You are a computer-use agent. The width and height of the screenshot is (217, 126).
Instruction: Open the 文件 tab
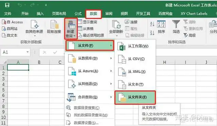pos(7,14)
